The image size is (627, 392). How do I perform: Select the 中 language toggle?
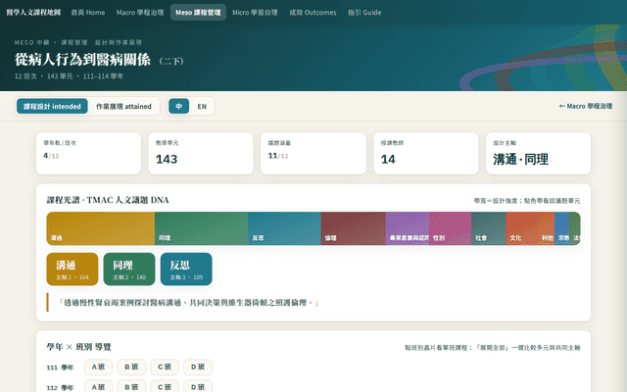click(178, 107)
